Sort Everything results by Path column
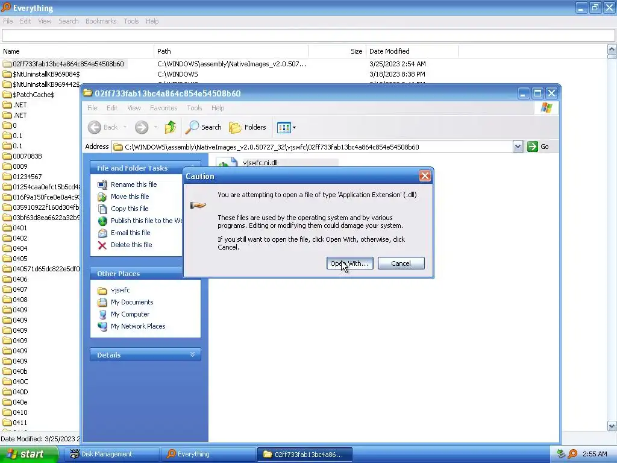Viewport: 617px width, 463px height. [x=231, y=51]
